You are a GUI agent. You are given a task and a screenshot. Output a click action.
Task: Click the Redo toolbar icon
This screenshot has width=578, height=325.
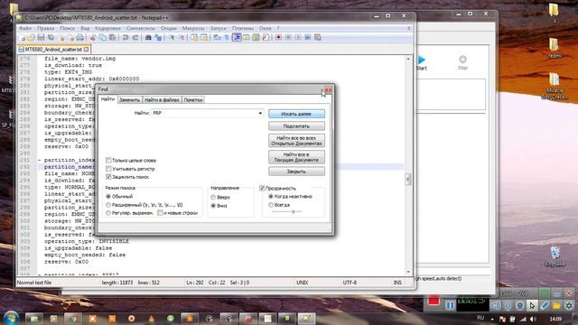tap(135, 38)
